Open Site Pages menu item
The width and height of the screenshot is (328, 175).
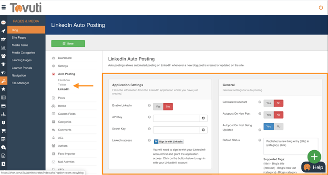(19, 38)
